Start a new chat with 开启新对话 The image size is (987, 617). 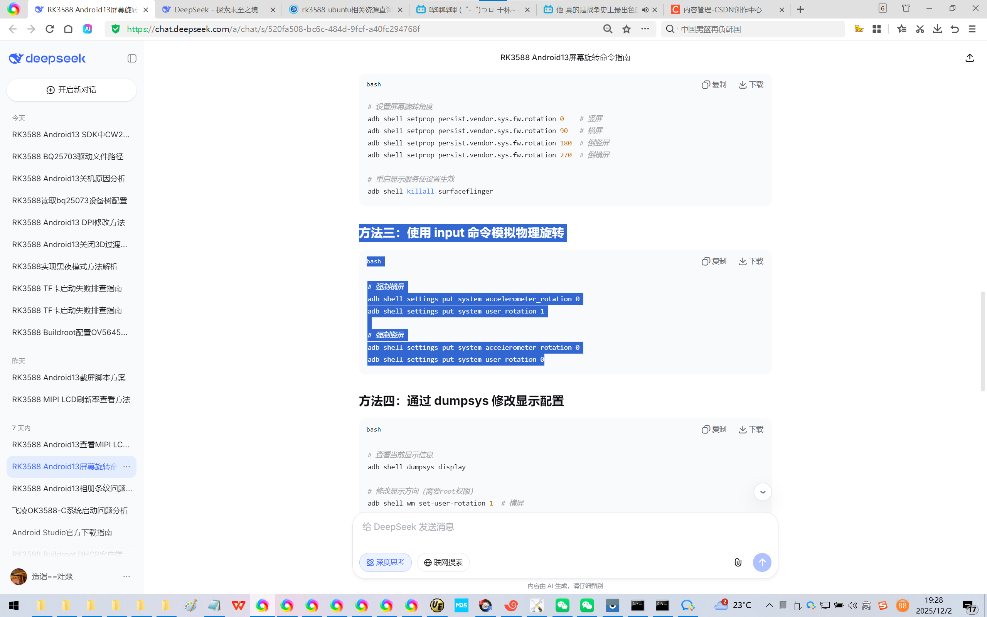pyautogui.click(x=71, y=90)
